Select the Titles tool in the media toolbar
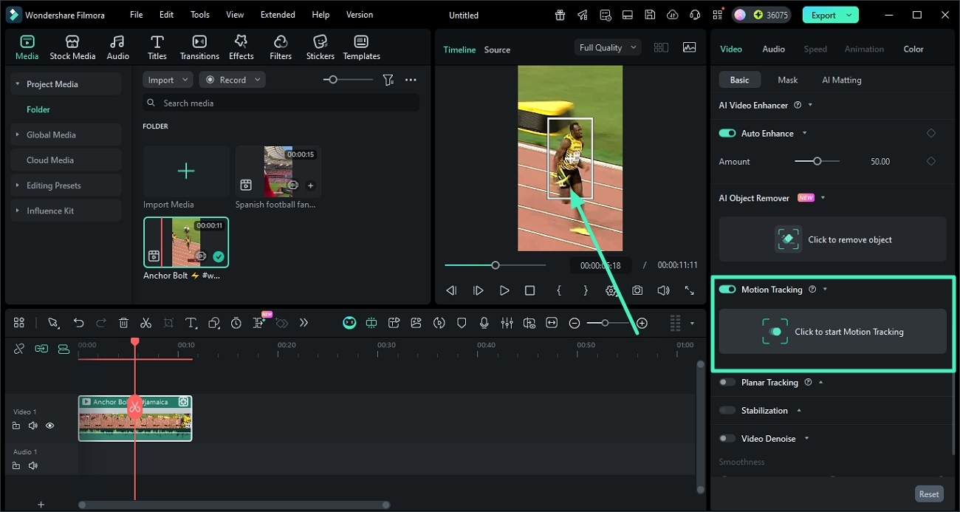This screenshot has height=512, width=960. [157, 46]
